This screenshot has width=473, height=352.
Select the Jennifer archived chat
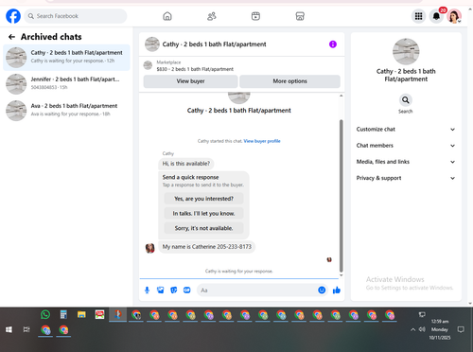pos(66,84)
